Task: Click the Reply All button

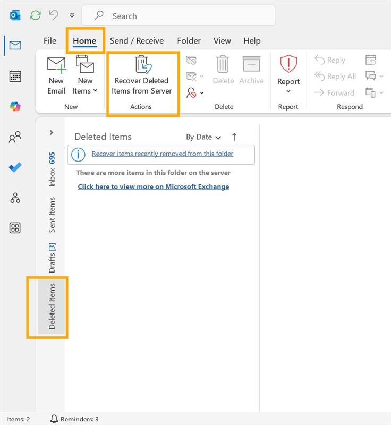Action: click(335, 76)
